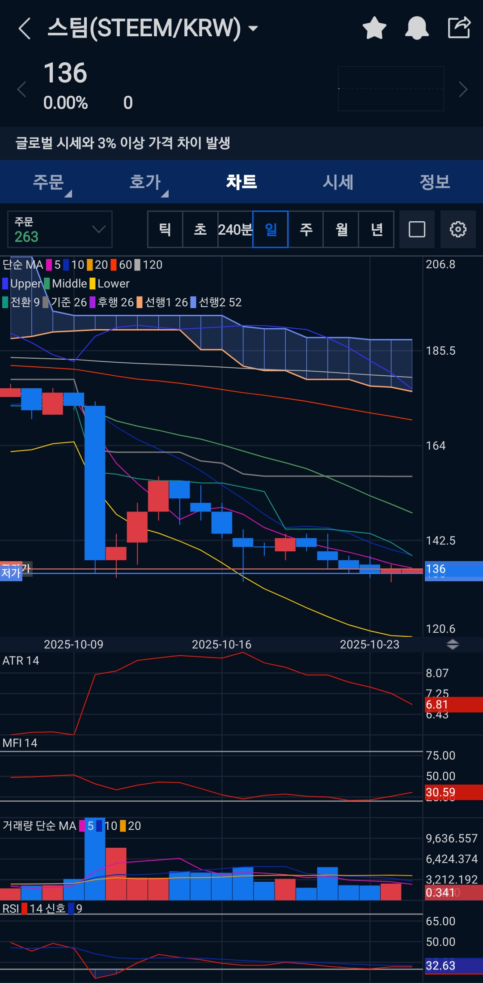Tap MA 60 red color swatch
The height and width of the screenshot is (983, 483).
click(114, 265)
